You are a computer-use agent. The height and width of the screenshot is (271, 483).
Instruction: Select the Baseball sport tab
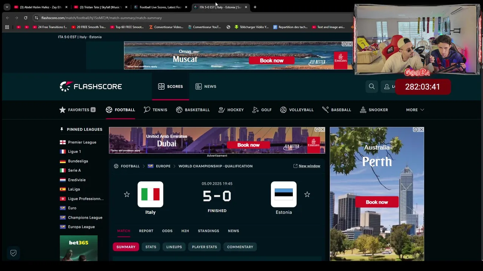(337, 110)
